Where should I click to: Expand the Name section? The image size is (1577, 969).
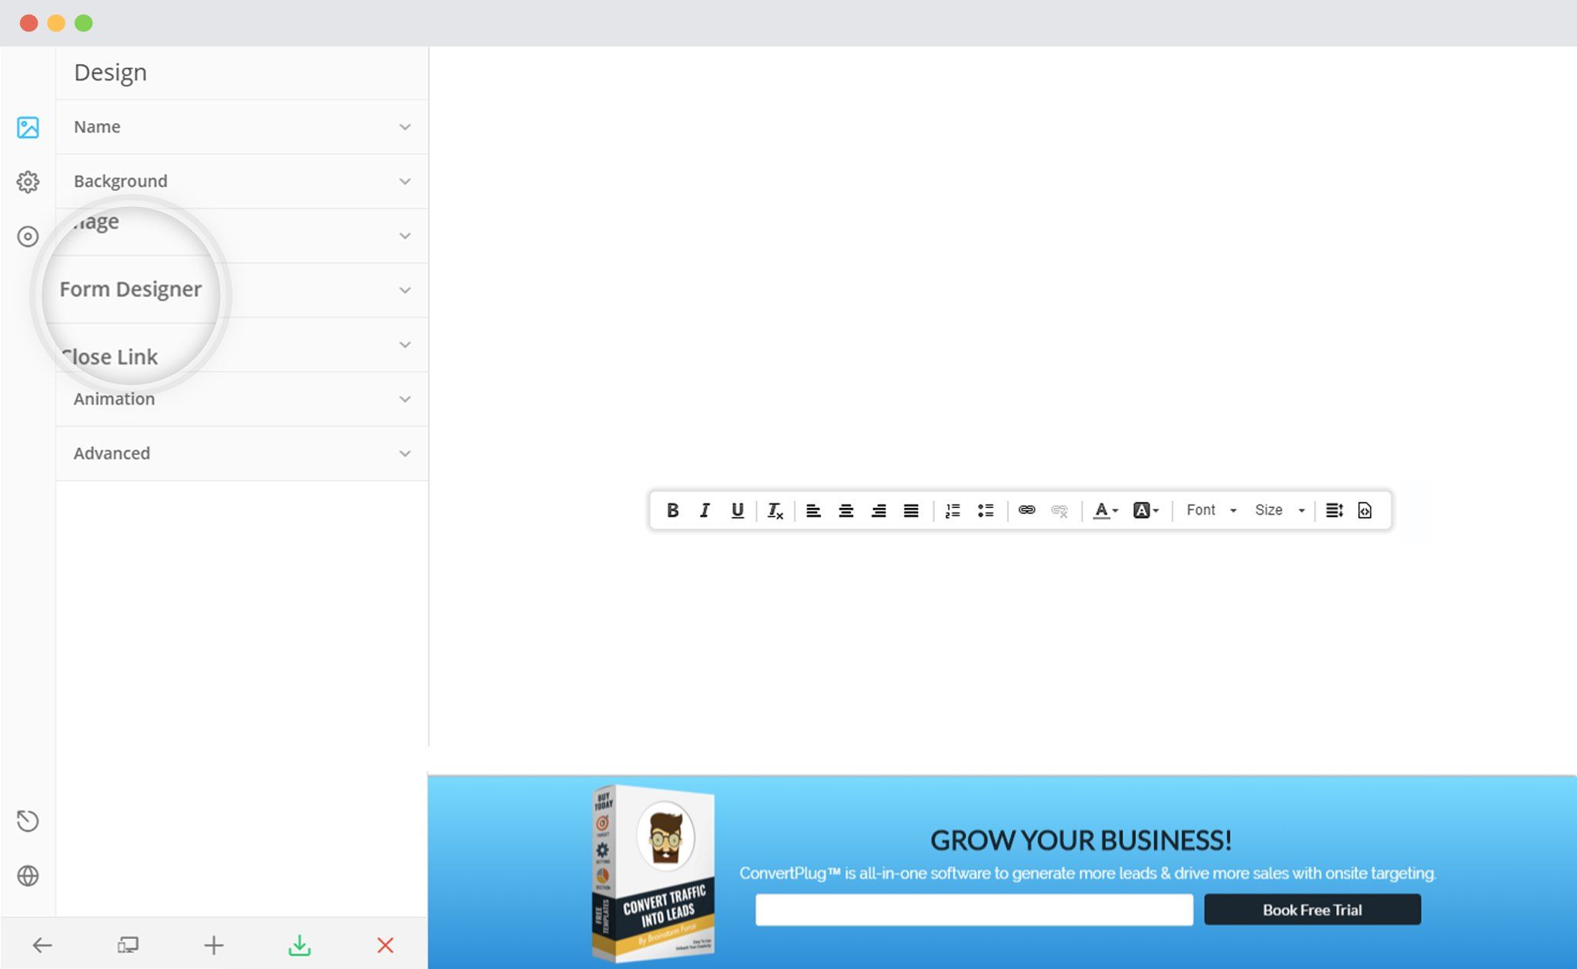pos(242,127)
